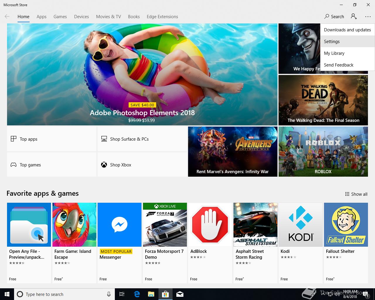Switch to Movies & TV tab
Screen dimensions: 375x300
tap(108, 17)
